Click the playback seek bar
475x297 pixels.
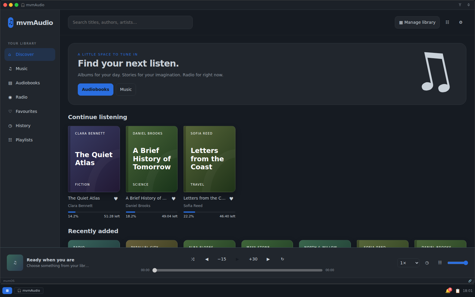(237, 270)
